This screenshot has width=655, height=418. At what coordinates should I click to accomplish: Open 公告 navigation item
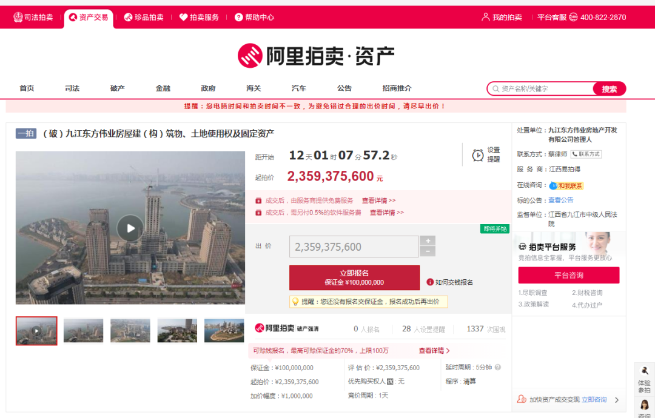(x=344, y=88)
